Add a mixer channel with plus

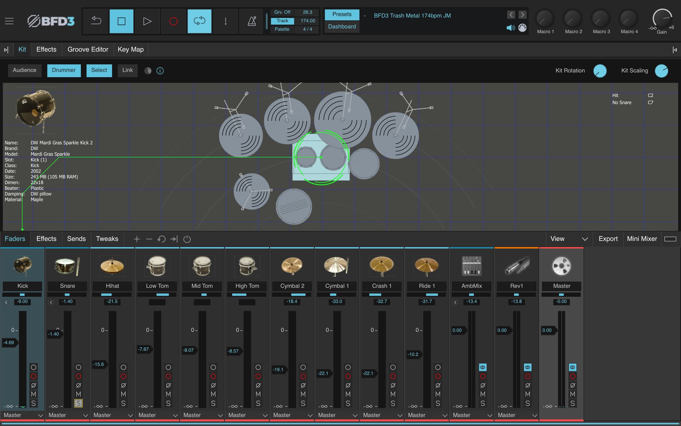click(x=137, y=239)
